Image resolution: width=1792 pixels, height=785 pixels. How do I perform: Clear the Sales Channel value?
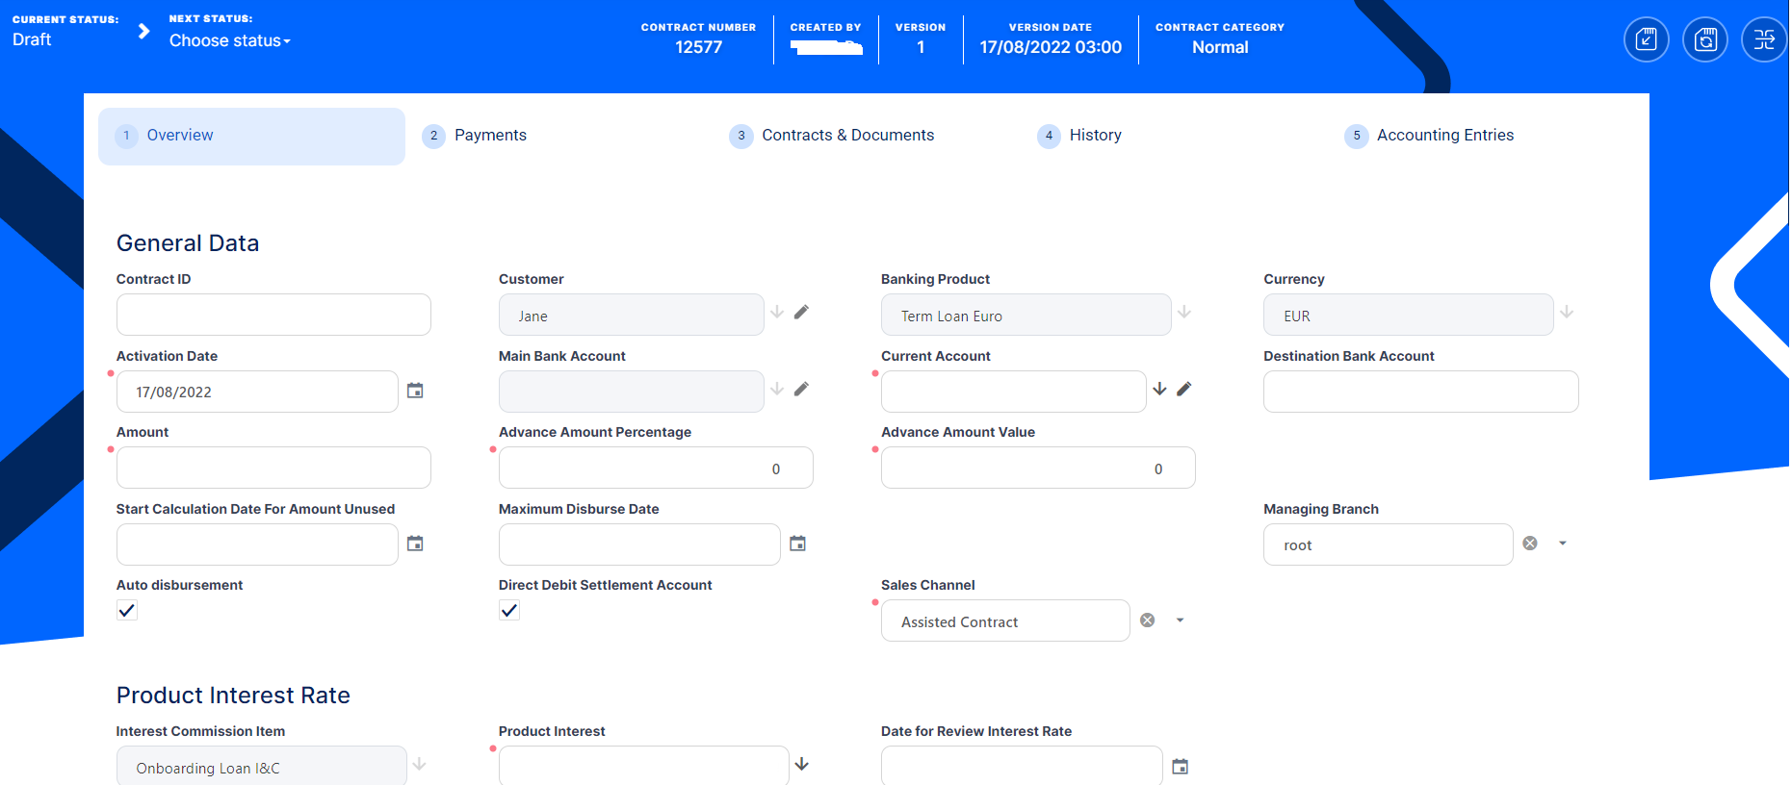[1148, 620]
